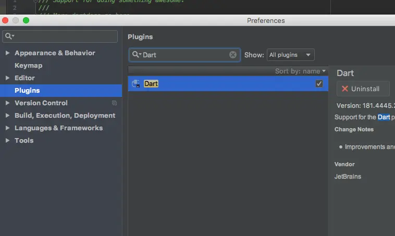Open the Sort by: name dropdown
This screenshot has height=236, width=395.
(300, 71)
